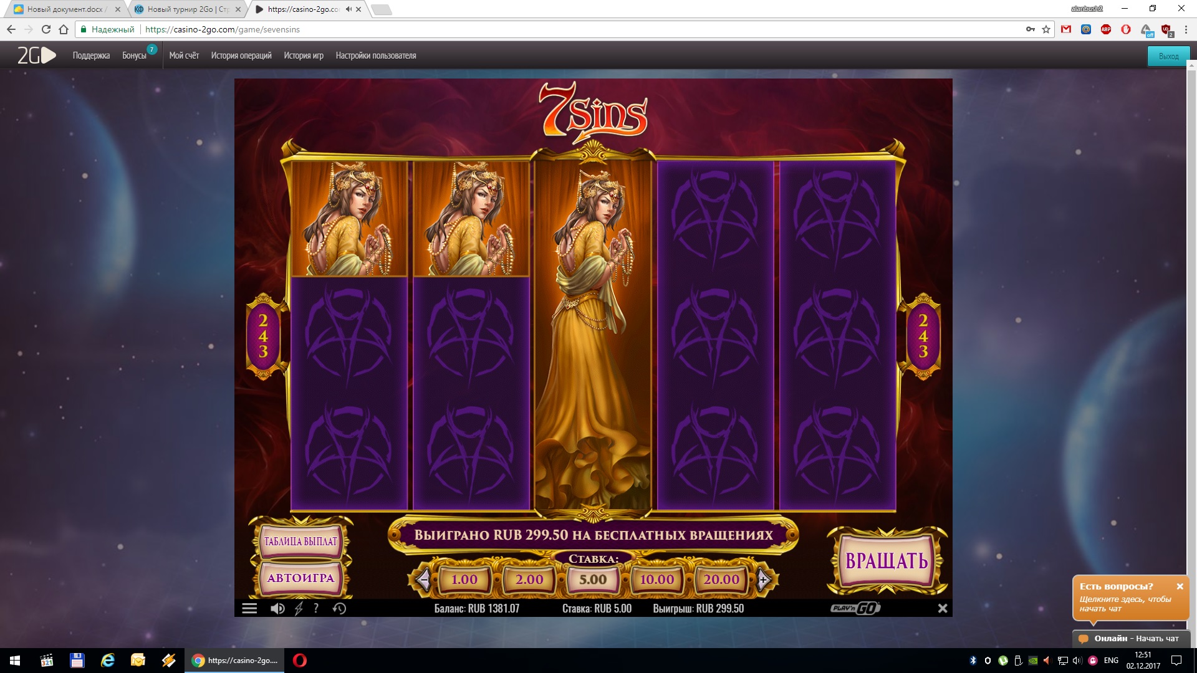Increase bet with plus arrow
1197x673 pixels.
[x=764, y=580]
